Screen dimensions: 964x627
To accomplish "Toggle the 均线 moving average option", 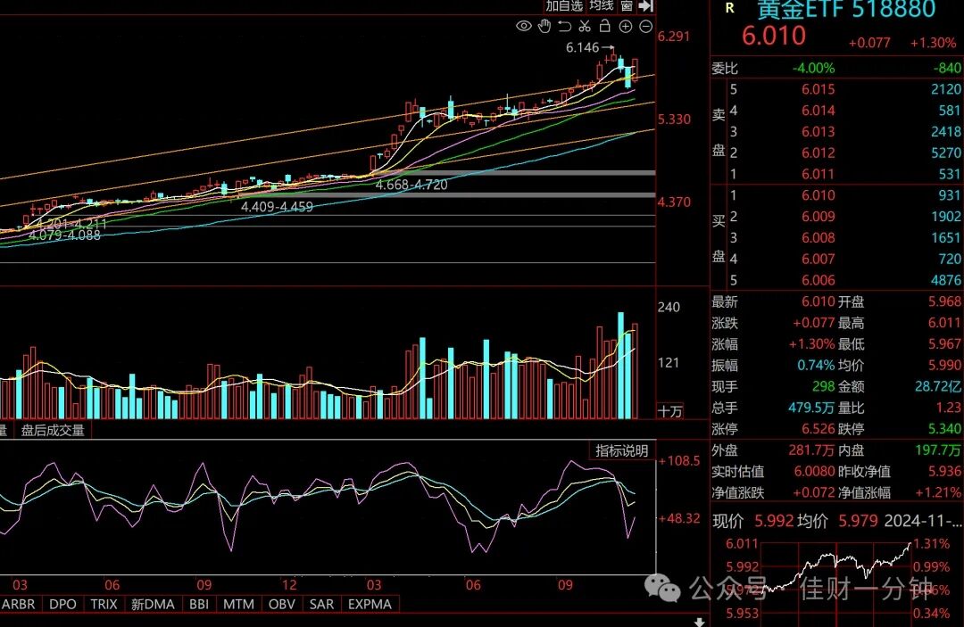I will coord(602,5).
